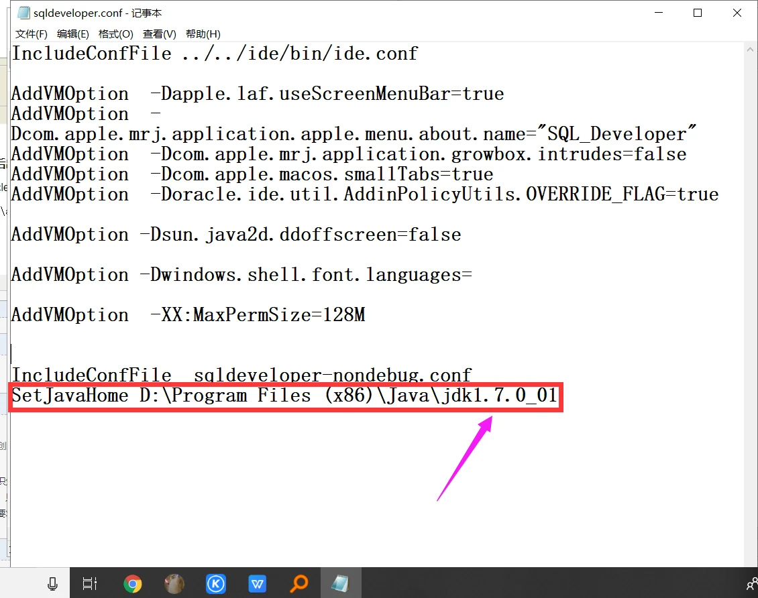The image size is (758, 598).
Task: Click the line with 'OVERRIDE_FLAG=true'
Action: pyautogui.click(x=365, y=194)
